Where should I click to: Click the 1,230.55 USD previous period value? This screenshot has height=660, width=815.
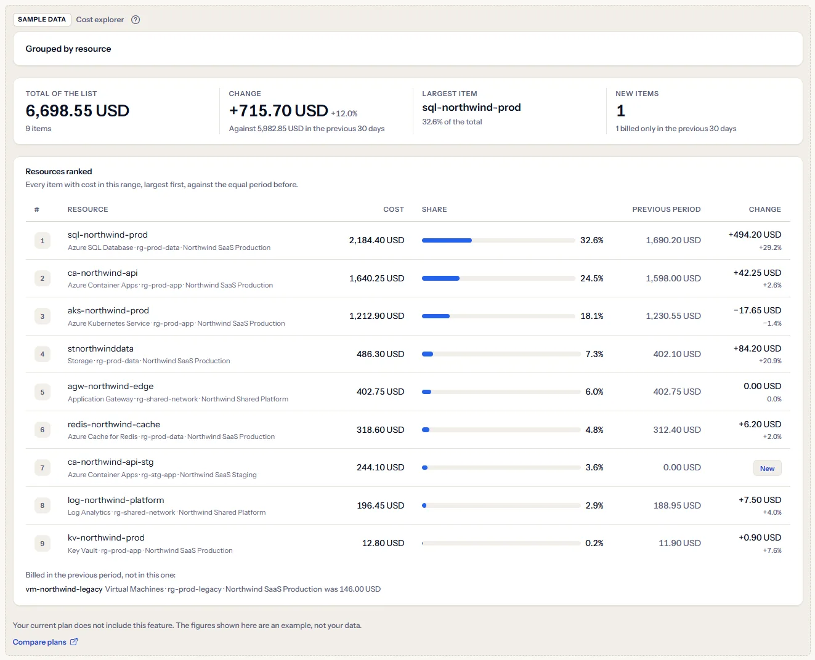673,316
